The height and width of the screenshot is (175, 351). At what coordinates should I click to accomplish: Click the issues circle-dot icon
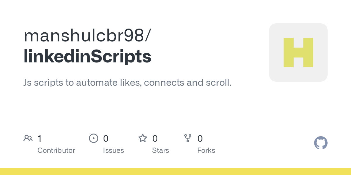[x=94, y=138]
